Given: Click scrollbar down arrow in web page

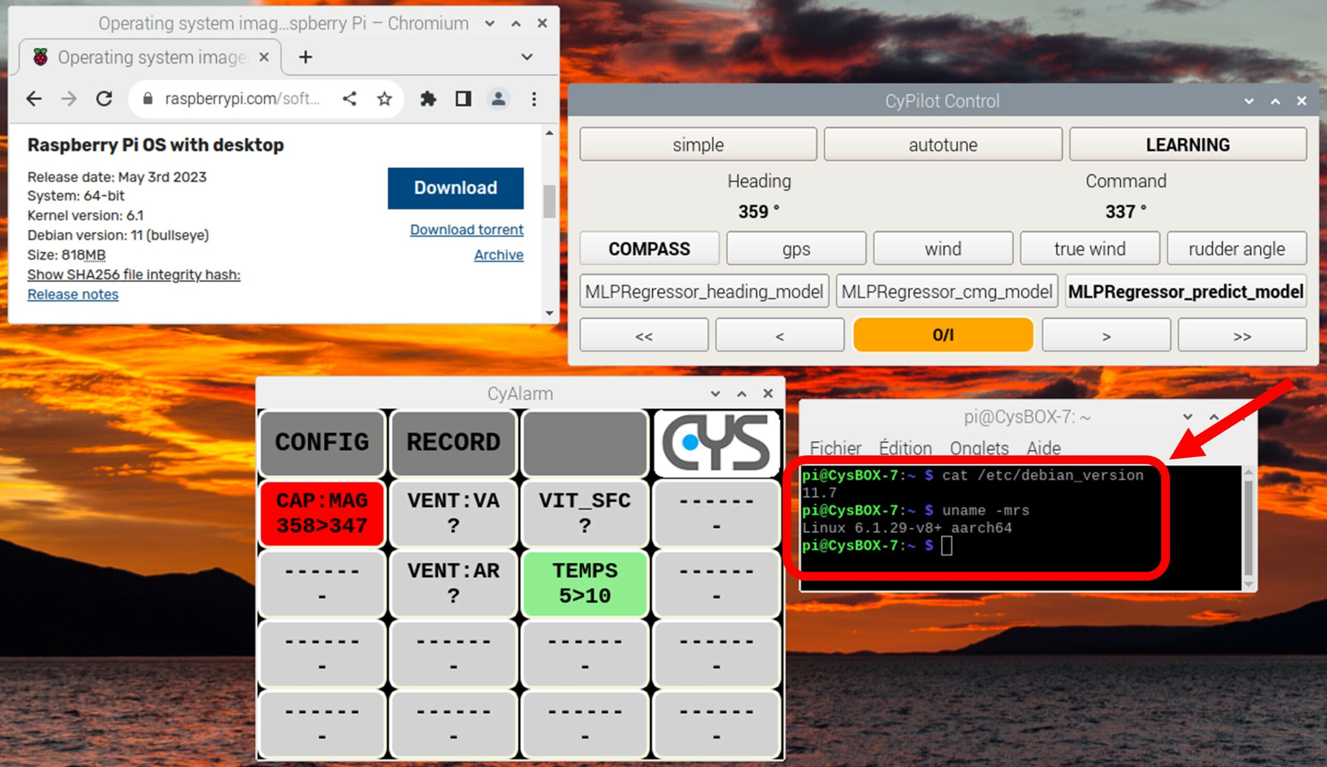Looking at the screenshot, I should [549, 313].
